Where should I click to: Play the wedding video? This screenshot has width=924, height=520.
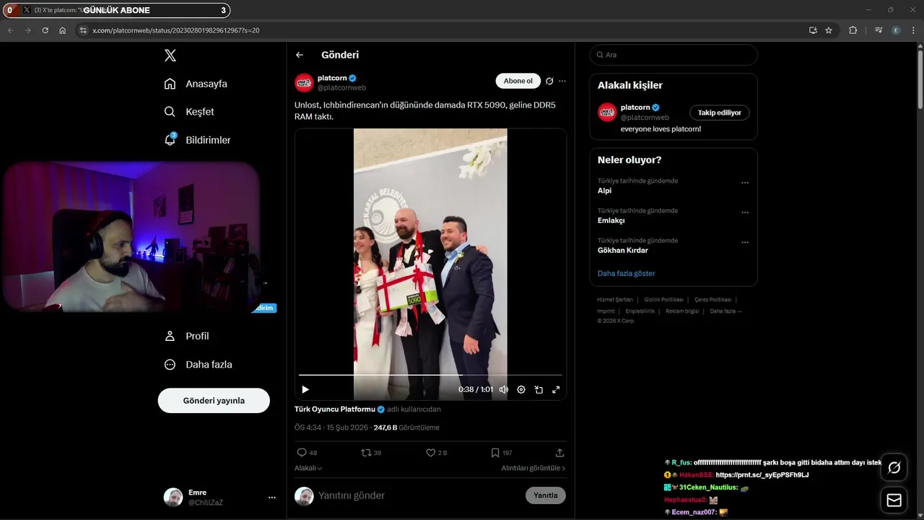point(305,389)
